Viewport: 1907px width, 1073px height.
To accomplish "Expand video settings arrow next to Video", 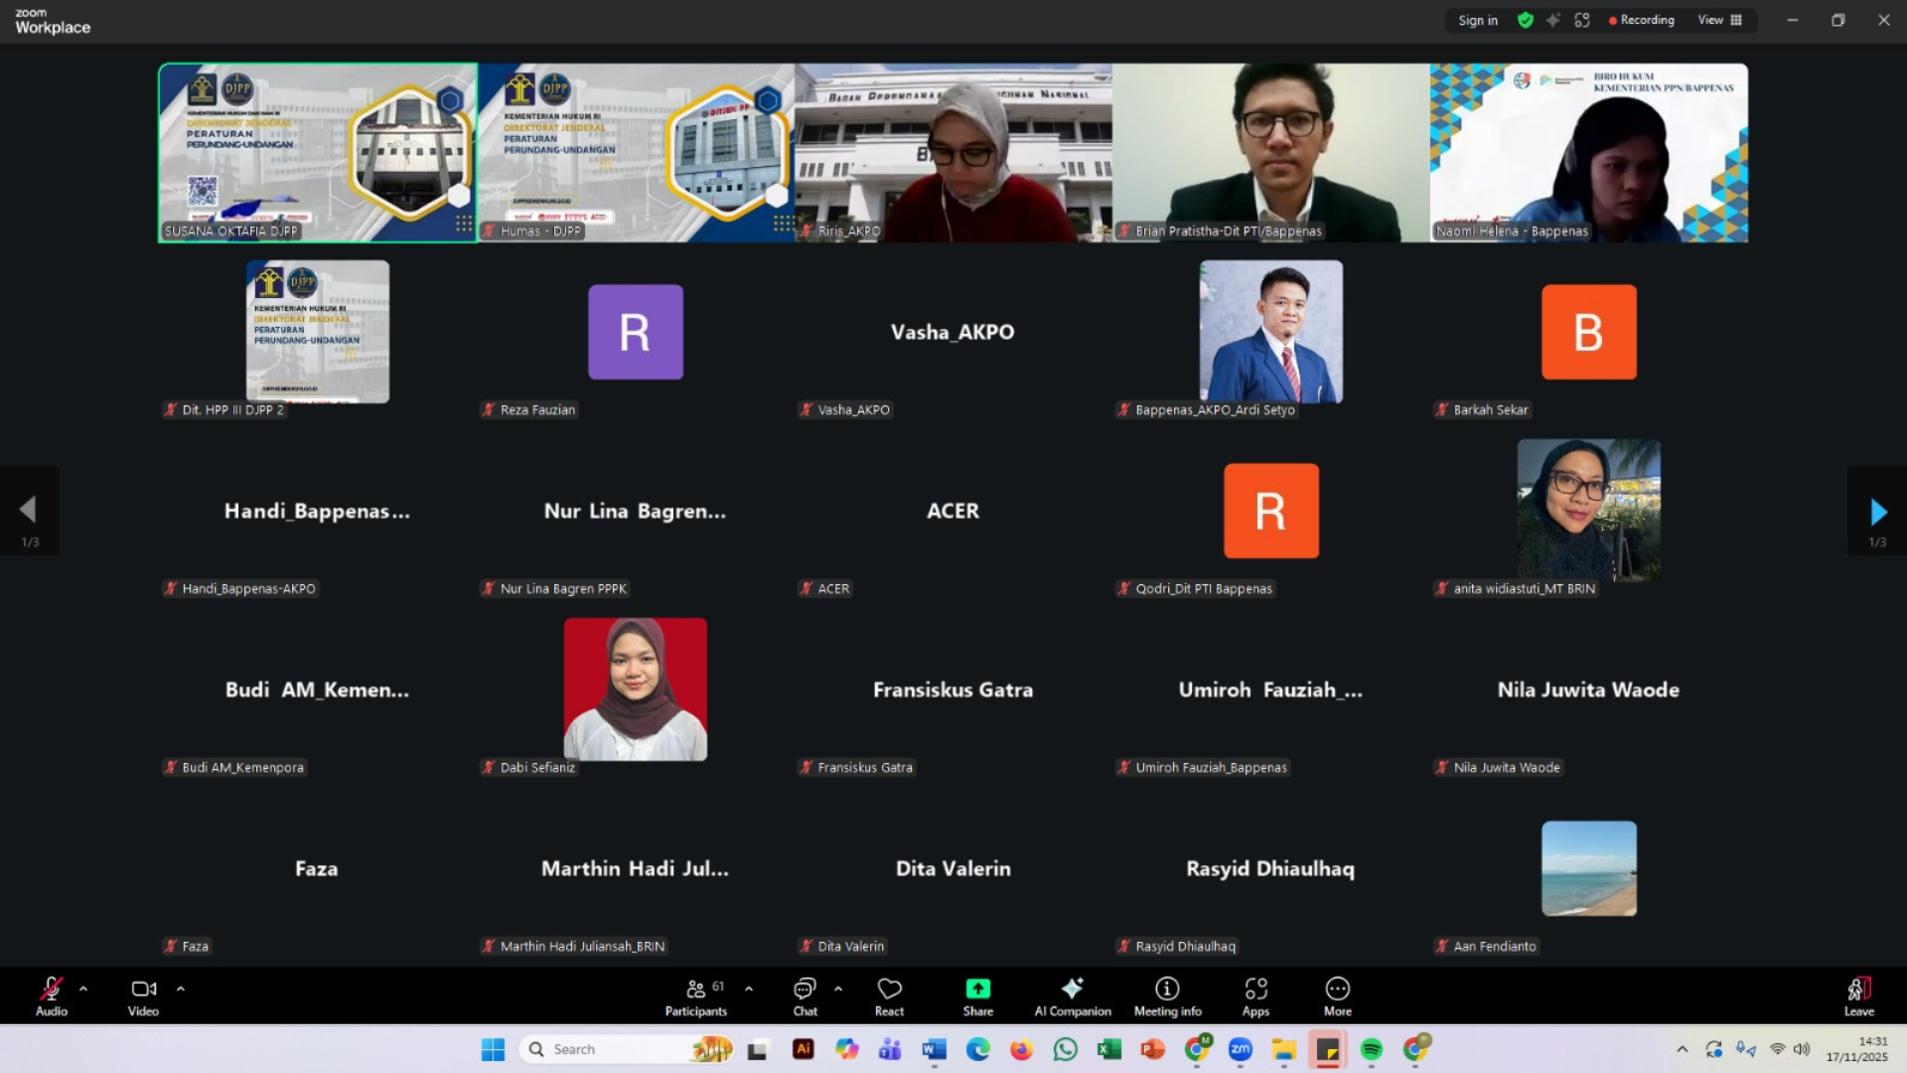I will 180,989.
